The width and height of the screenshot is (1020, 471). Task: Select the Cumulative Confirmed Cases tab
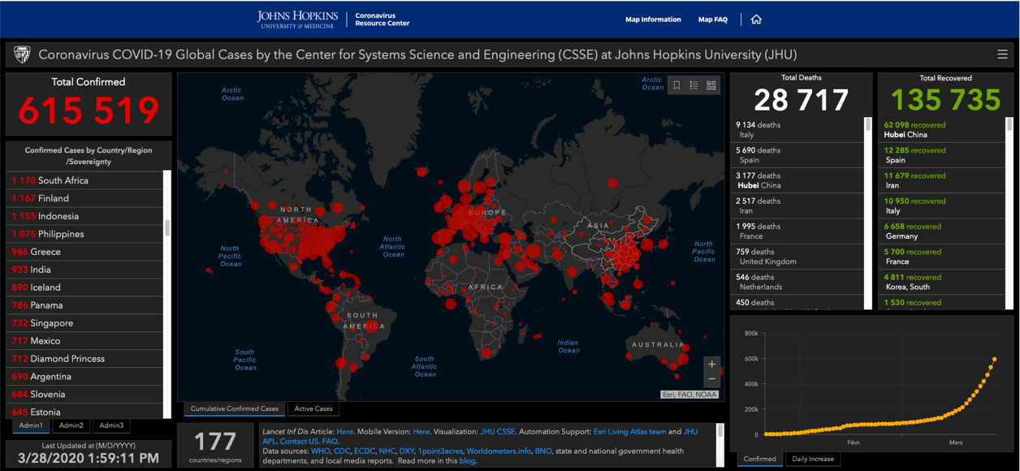tap(235, 408)
